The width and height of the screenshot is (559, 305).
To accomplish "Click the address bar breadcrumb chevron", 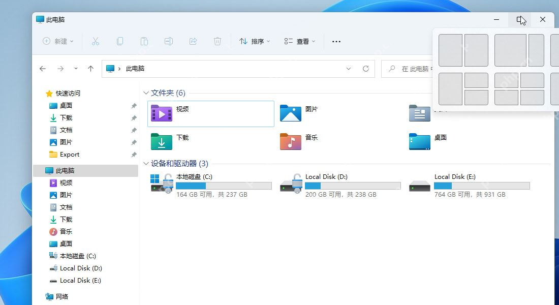I will 119,69.
